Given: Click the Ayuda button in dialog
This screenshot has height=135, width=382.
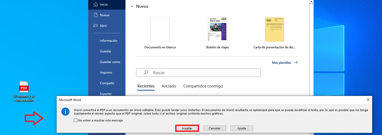Looking at the screenshot, I should [242, 128].
